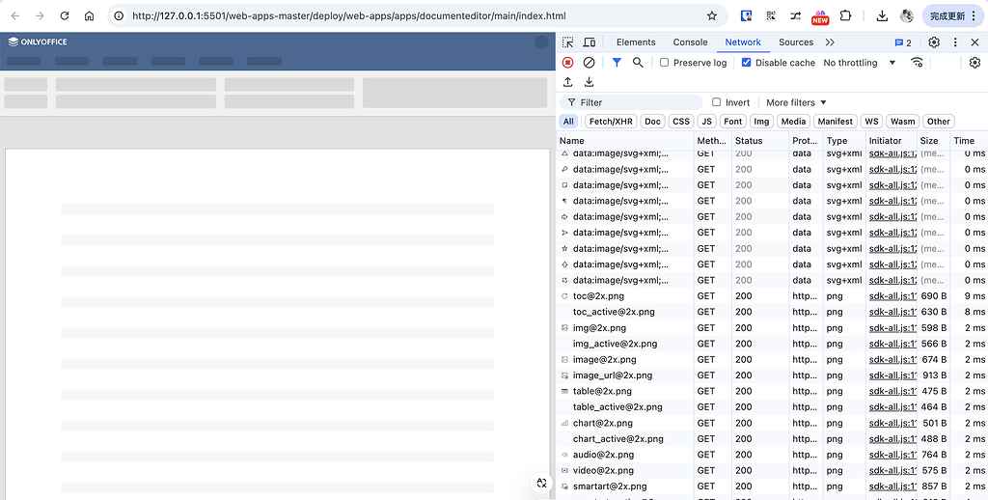The width and height of the screenshot is (988, 500).
Task: Select the All request type filter
Action: [568, 121]
